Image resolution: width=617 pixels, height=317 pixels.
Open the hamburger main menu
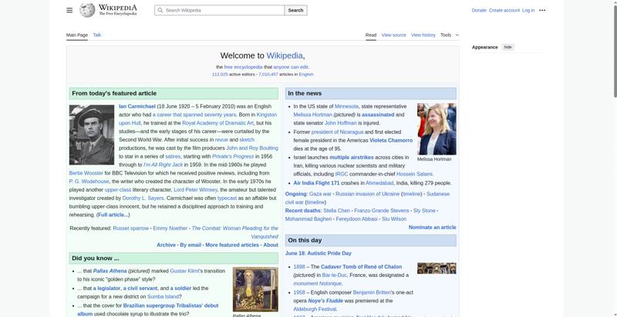69,10
